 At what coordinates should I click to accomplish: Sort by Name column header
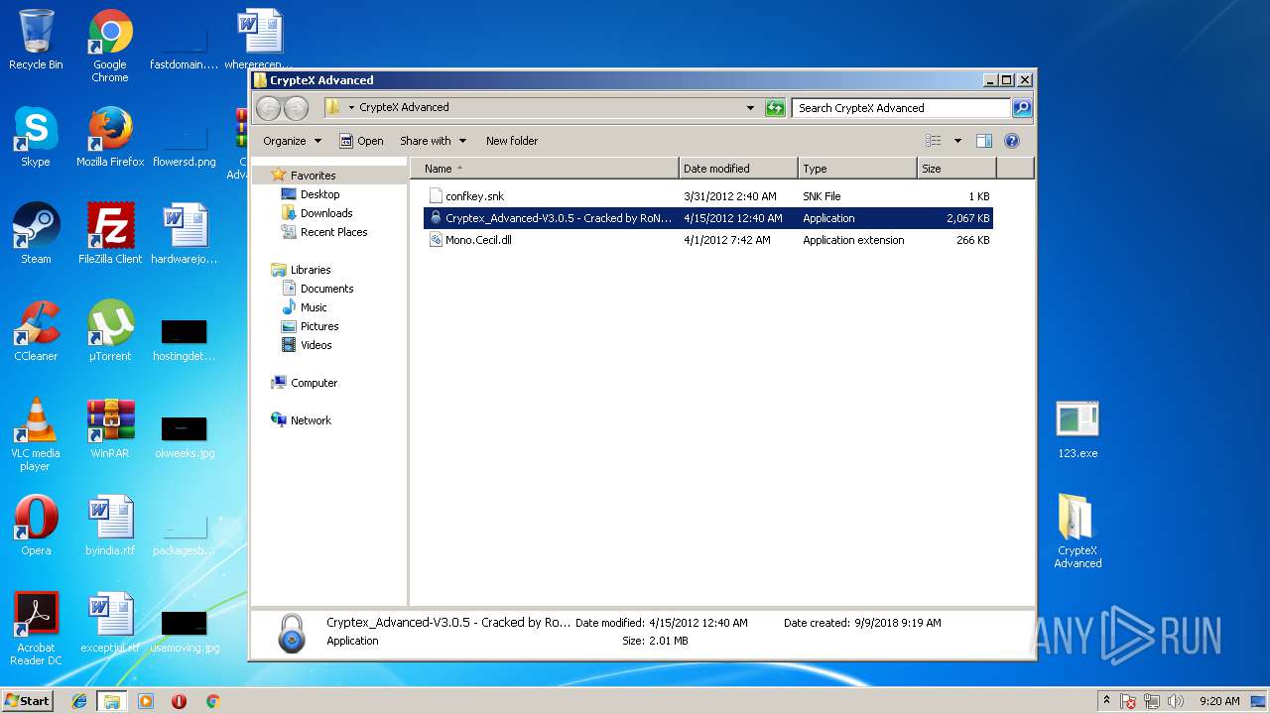coord(545,169)
